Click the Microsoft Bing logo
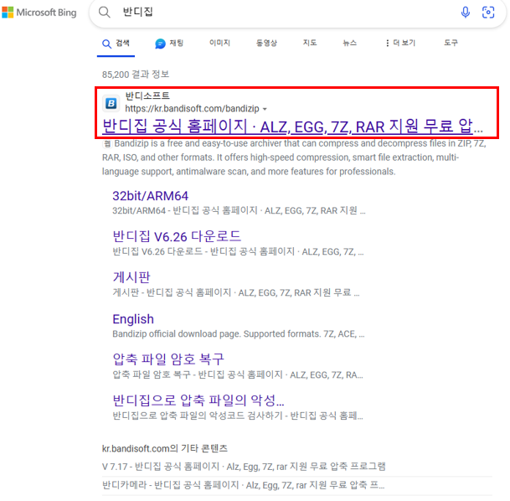The image size is (510, 501). [x=39, y=13]
